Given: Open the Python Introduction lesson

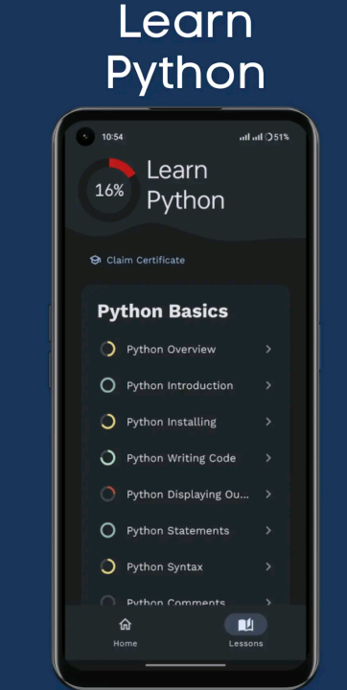Looking at the screenshot, I should pyautogui.click(x=185, y=385).
